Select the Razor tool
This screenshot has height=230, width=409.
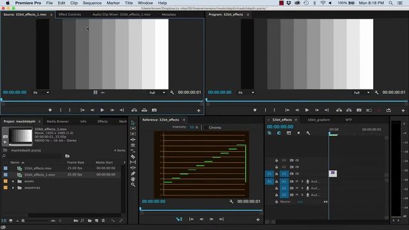[133, 157]
